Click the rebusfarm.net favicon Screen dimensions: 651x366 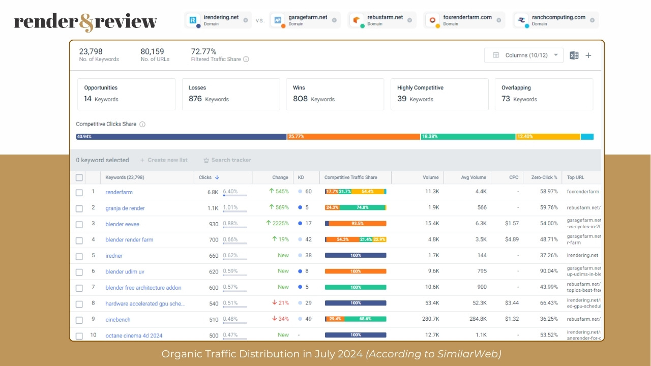point(358,20)
